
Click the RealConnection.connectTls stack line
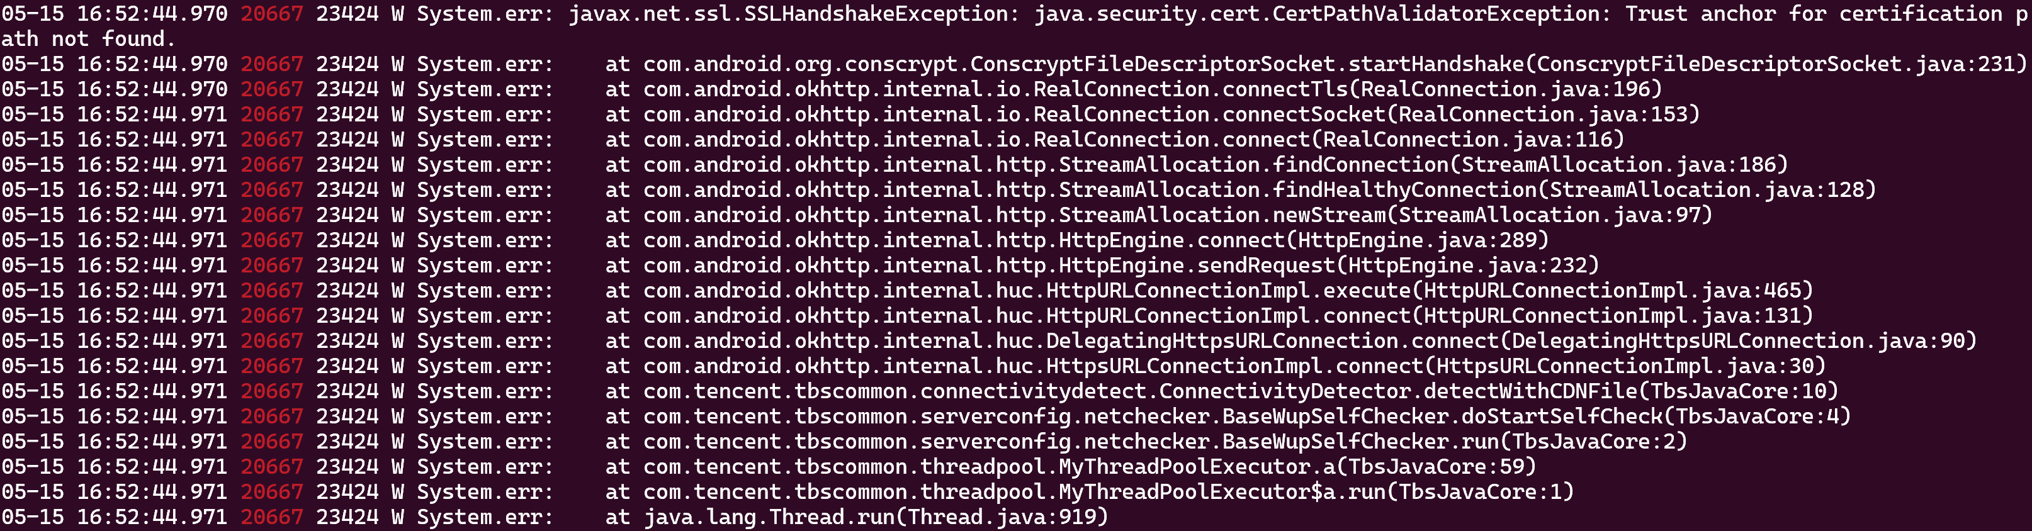click(832, 89)
